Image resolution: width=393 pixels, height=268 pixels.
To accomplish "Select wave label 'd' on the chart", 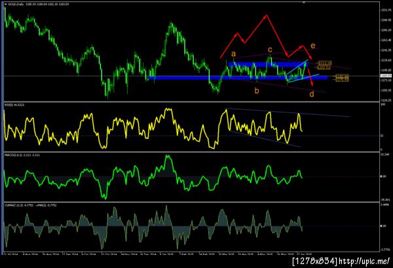I will (x=312, y=94).
